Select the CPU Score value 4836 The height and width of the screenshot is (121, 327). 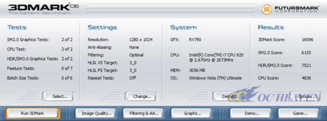click(x=306, y=78)
